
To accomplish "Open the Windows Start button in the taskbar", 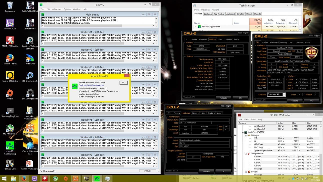I will (4, 178).
